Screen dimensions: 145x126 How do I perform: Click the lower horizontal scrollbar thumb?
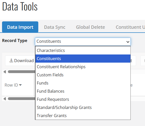[21, 99]
